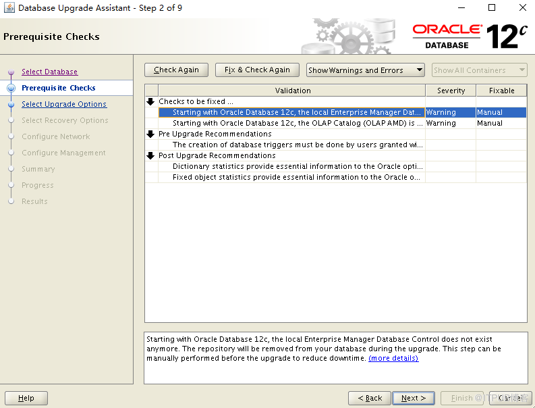Click the Configure Network step
This screenshot has width=535, height=408.
point(55,136)
